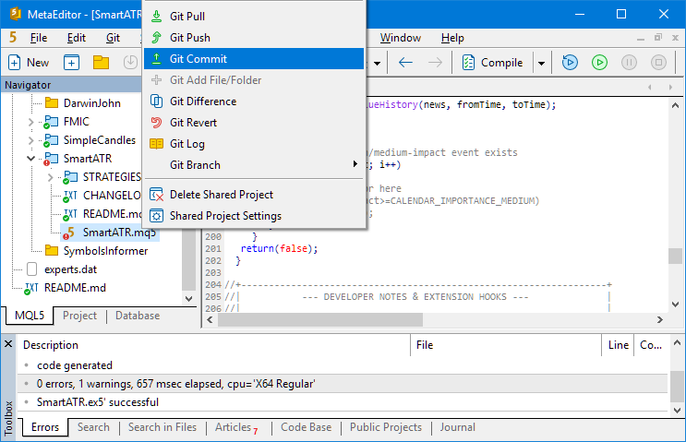This screenshot has width=686, height=442.
Task: Click the Line column header
Action: (619, 345)
